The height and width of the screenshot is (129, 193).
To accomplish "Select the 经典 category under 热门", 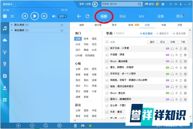I will point(86,39).
